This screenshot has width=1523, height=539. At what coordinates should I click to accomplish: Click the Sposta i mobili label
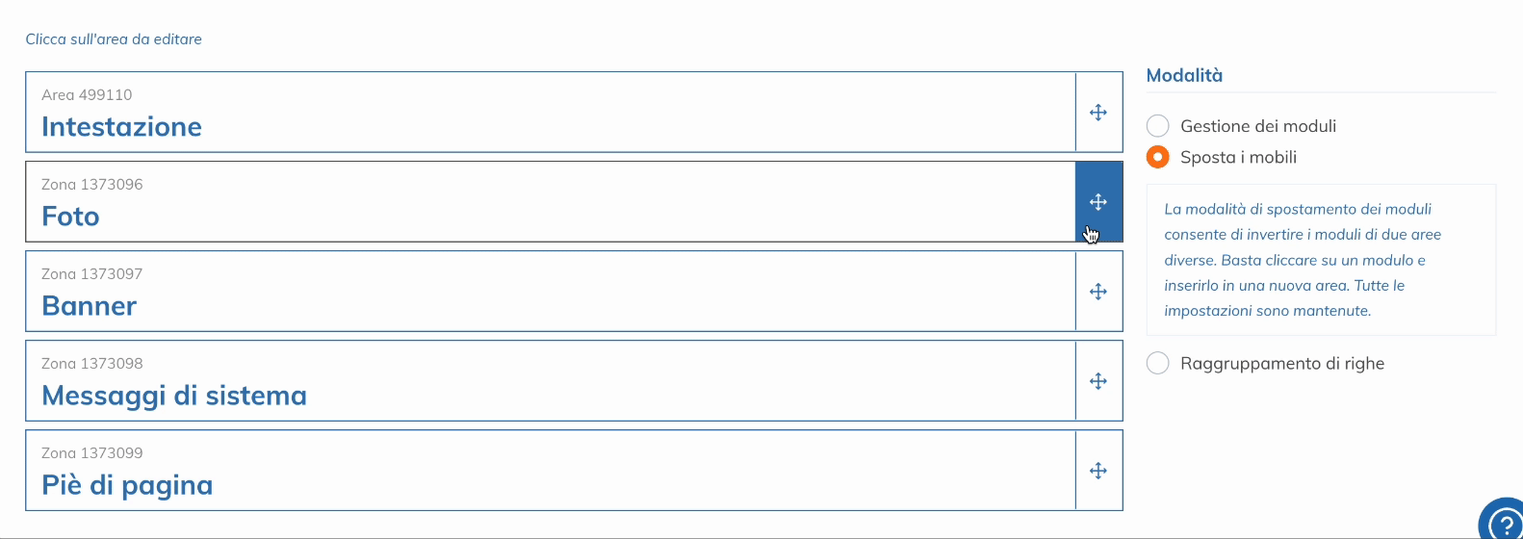(x=1238, y=157)
